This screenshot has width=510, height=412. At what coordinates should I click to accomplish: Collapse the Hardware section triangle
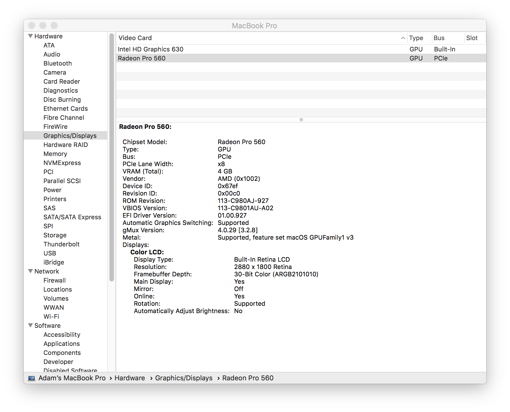pos(30,36)
